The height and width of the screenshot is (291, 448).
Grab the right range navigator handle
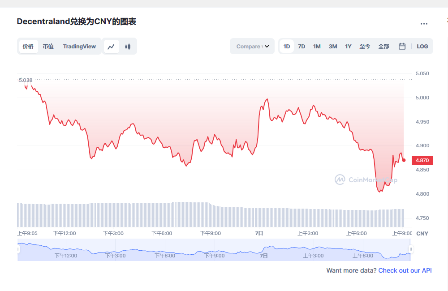pos(411,249)
